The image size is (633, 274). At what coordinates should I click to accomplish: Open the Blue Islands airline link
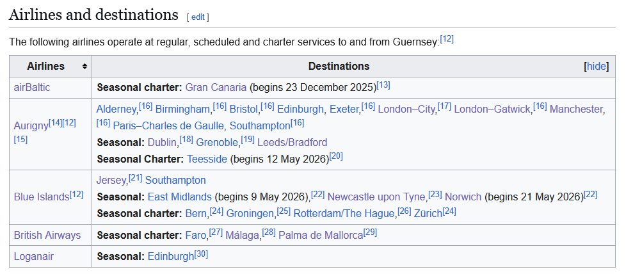coord(41,196)
